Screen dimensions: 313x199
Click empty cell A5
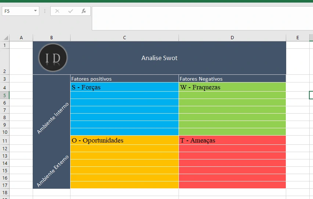click(x=21, y=95)
